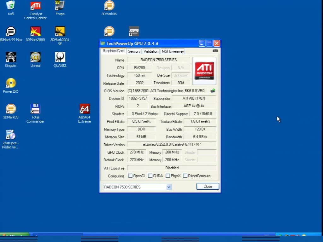Check the DirectCompute checkbox
Screen dimensions: 323x242
(x=185, y=176)
